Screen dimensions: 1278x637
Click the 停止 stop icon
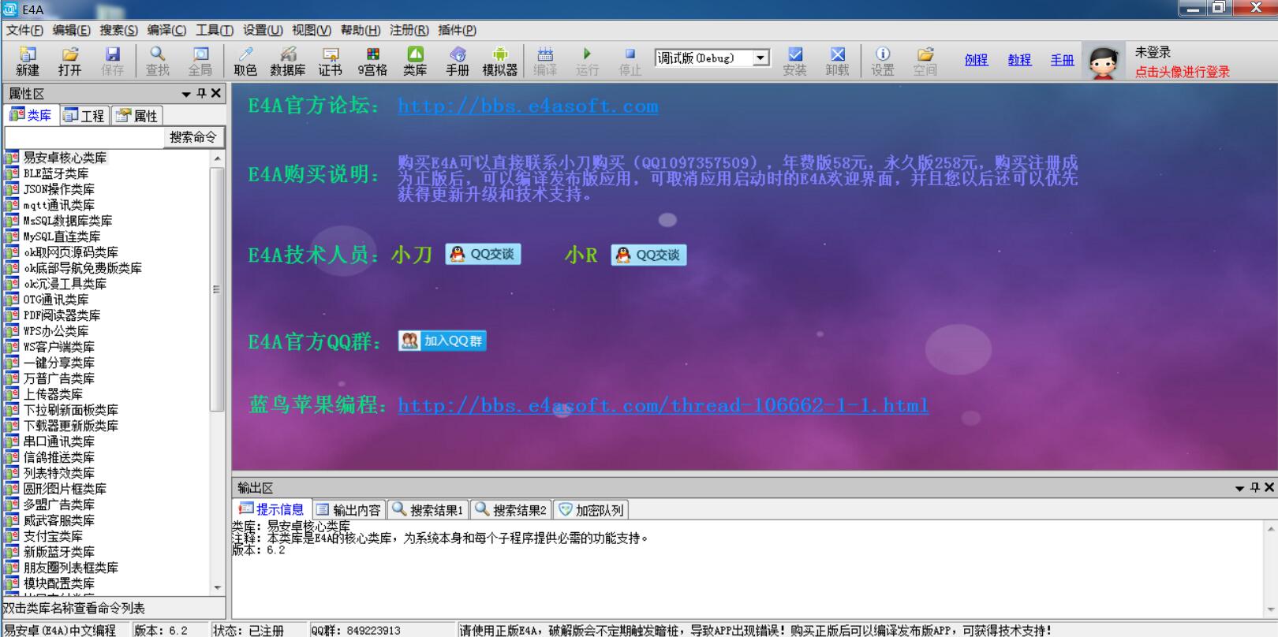tap(630, 61)
